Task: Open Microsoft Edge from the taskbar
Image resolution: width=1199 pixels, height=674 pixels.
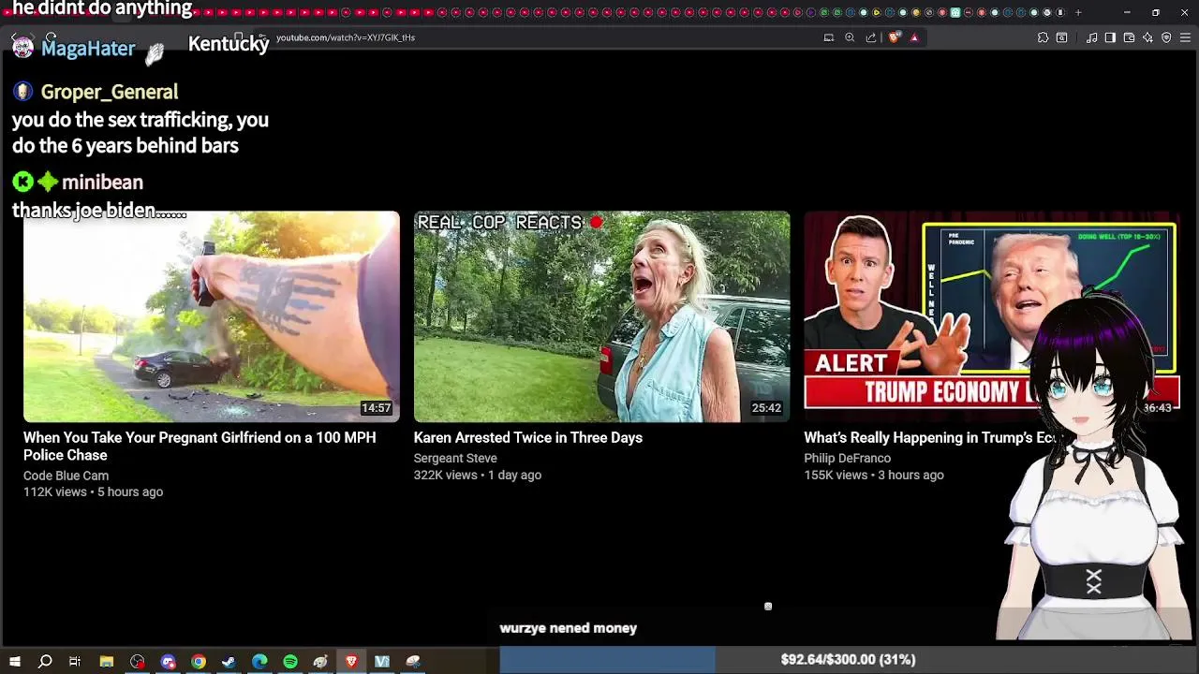Action: click(x=259, y=662)
